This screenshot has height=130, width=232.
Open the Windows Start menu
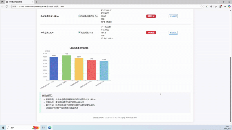[x=3, y=128]
